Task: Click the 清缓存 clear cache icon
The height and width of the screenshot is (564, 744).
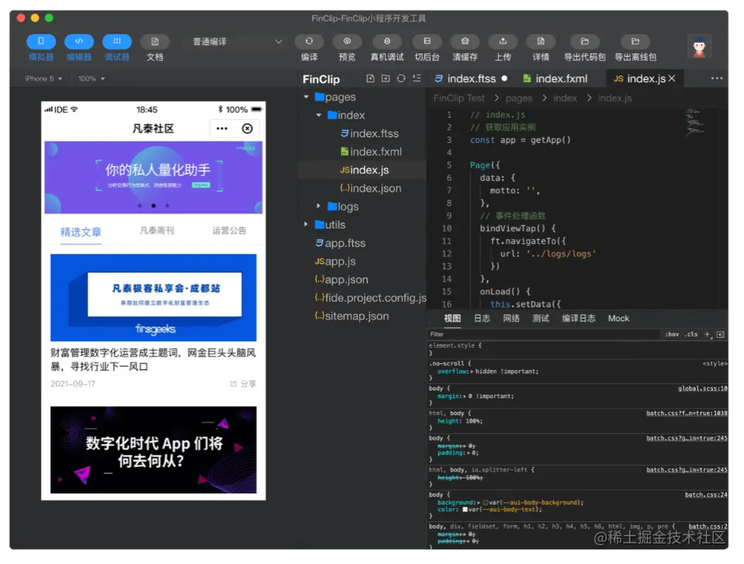Action: [465, 42]
